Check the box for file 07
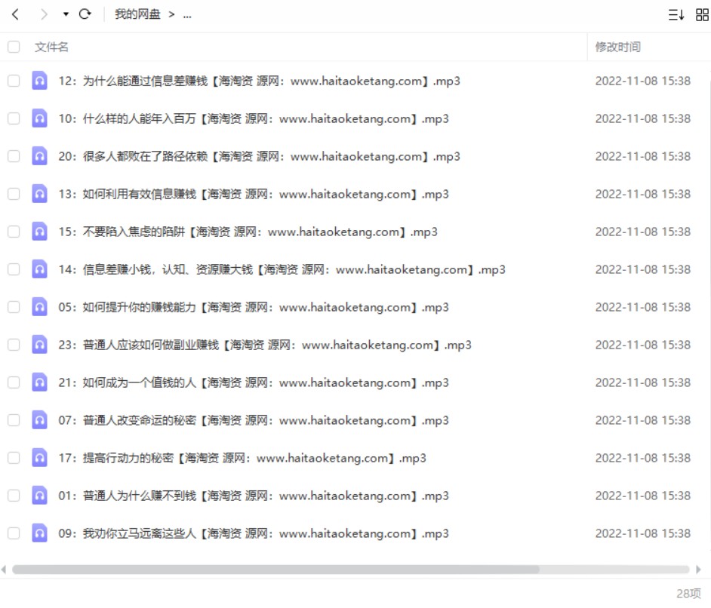Screen dimensions: 711x608 pos(14,420)
